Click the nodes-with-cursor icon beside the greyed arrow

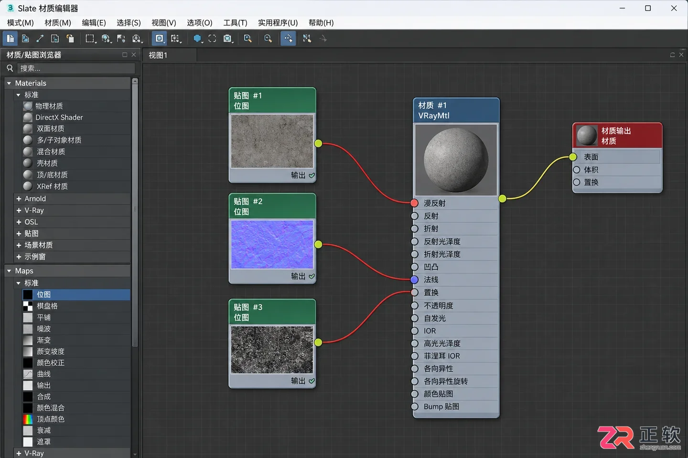tap(307, 39)
